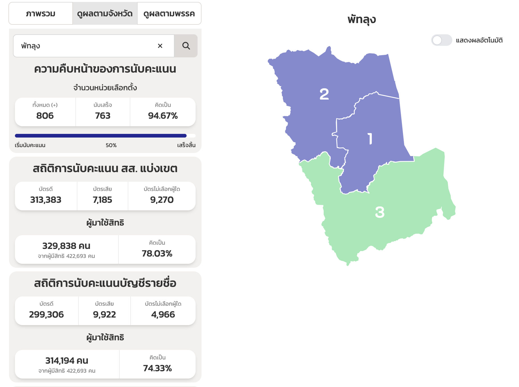
Task: Click the บัตรดี 299,306 party-list cell
Action: (46, 311)
